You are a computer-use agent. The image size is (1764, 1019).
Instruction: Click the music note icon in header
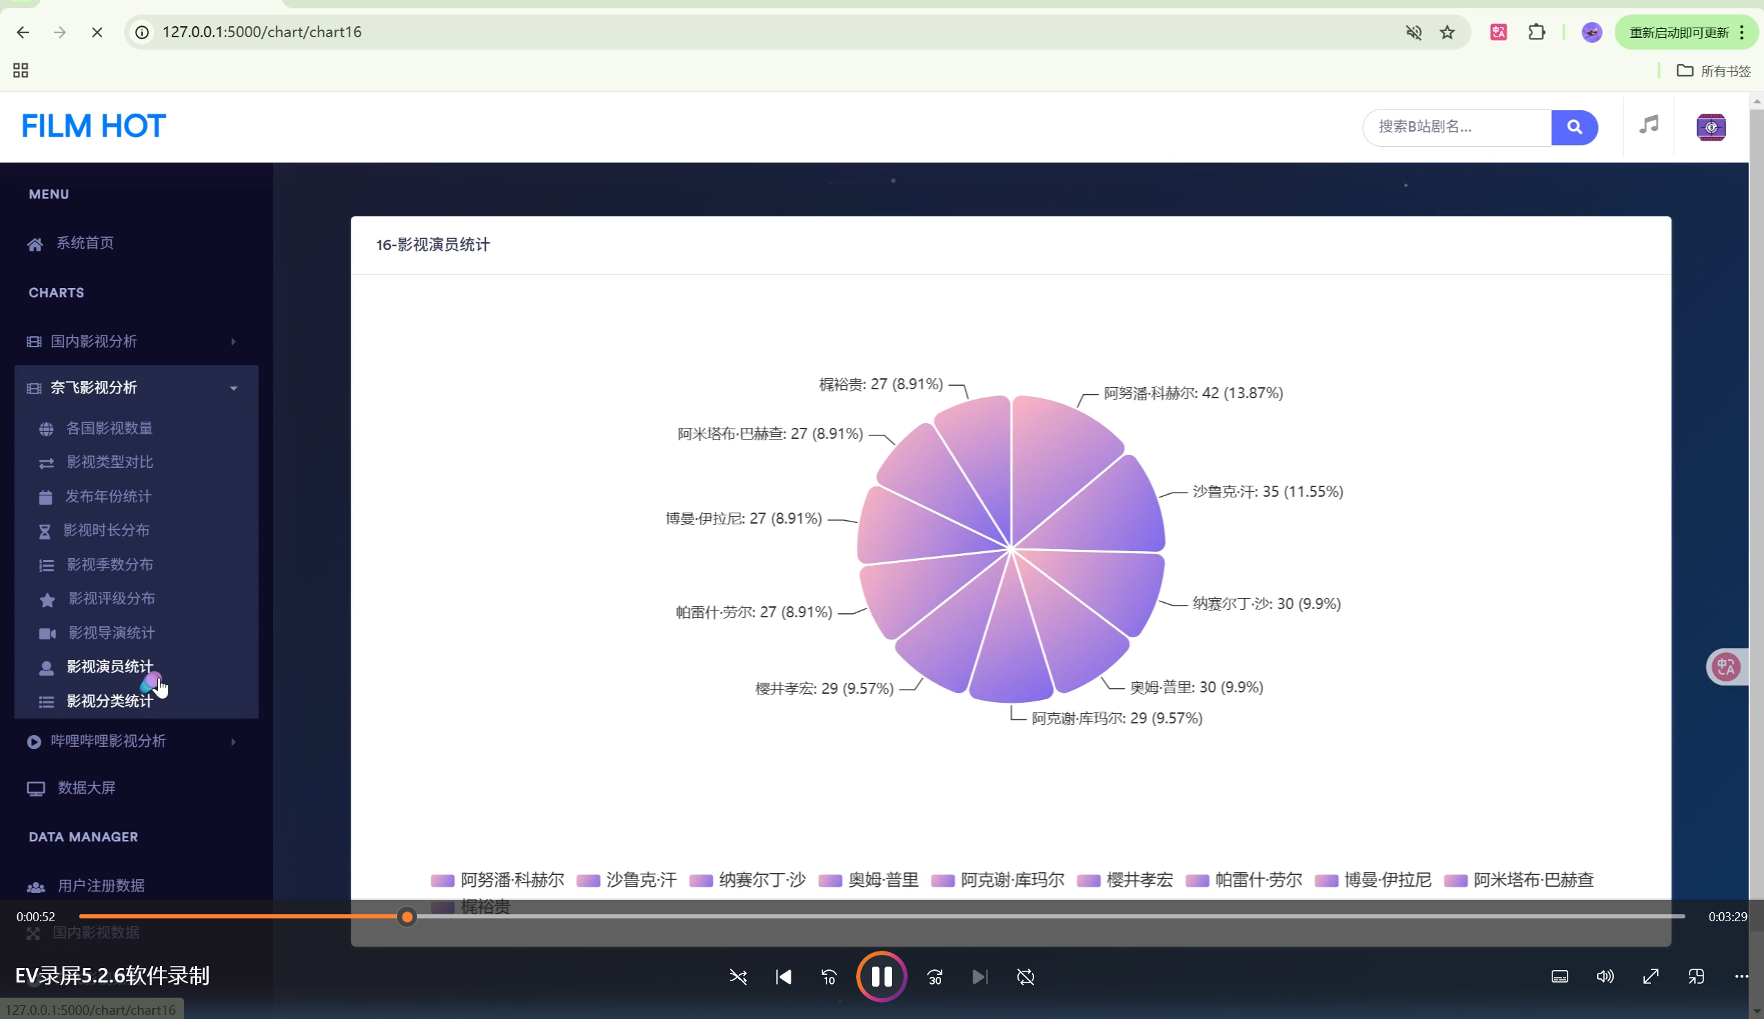coord(1648,125)
